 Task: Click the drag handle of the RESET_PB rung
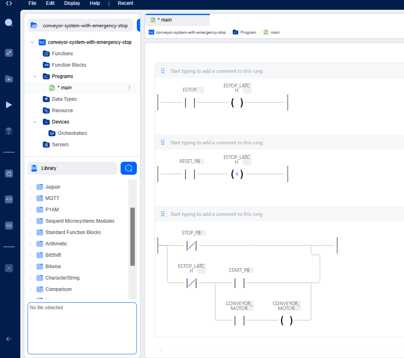[162, 142]
